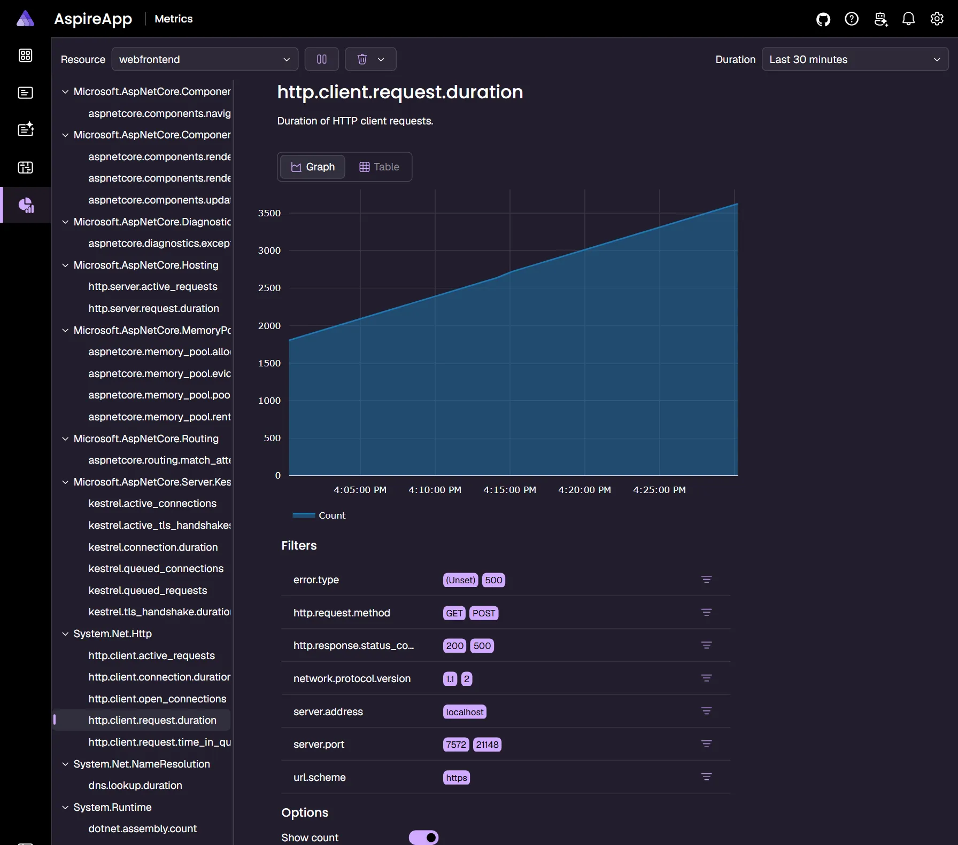958x845 pixels.
Task: Pause incoming metrics data
Action: [x=322, y=59]
